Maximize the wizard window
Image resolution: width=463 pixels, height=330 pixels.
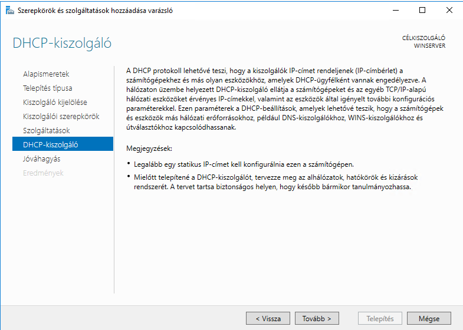[422, 10]
